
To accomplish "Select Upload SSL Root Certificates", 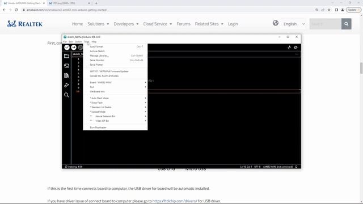I will coord(115,76).
